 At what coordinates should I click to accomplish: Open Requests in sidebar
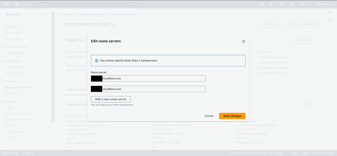click(11, 93)
